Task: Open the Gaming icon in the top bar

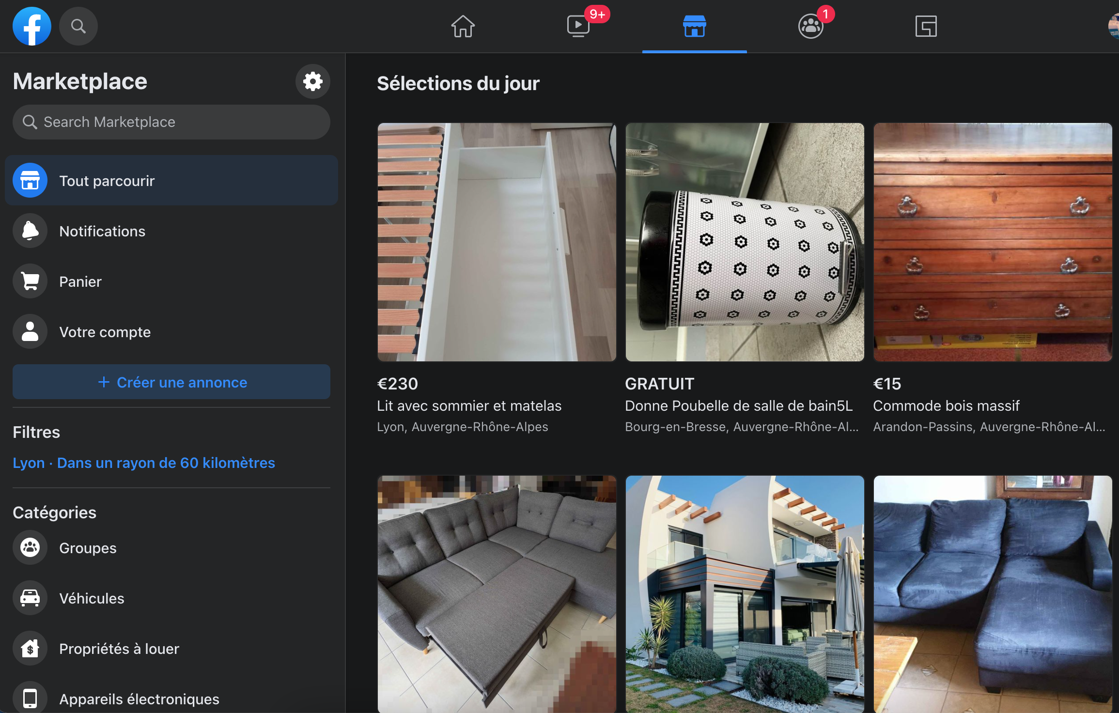Action: click(926, 26)
